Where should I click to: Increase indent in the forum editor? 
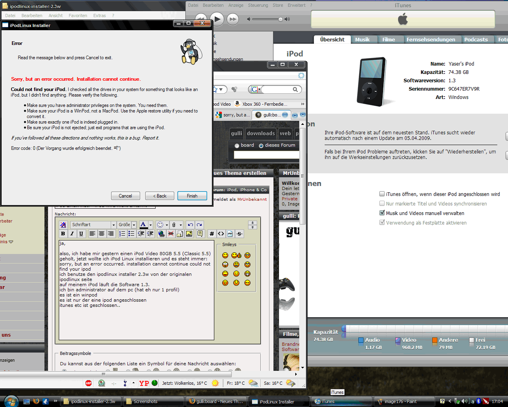click(150, 234)
